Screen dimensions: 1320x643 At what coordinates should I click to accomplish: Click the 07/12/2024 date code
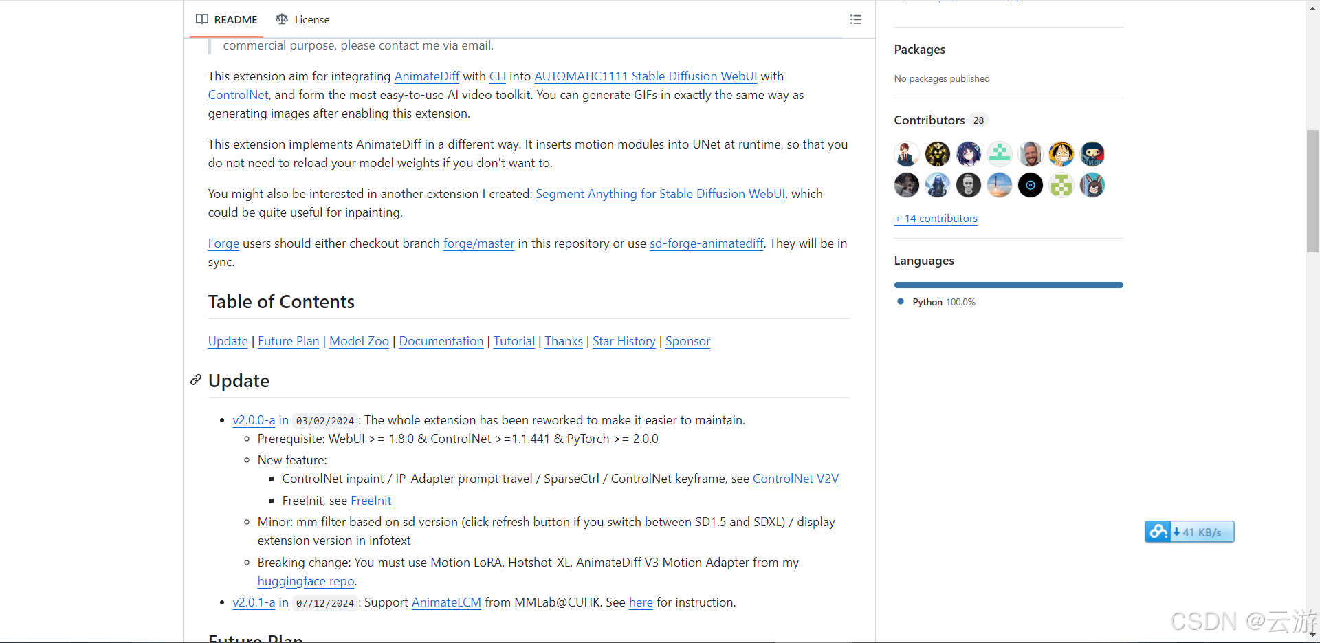point(325,603)
